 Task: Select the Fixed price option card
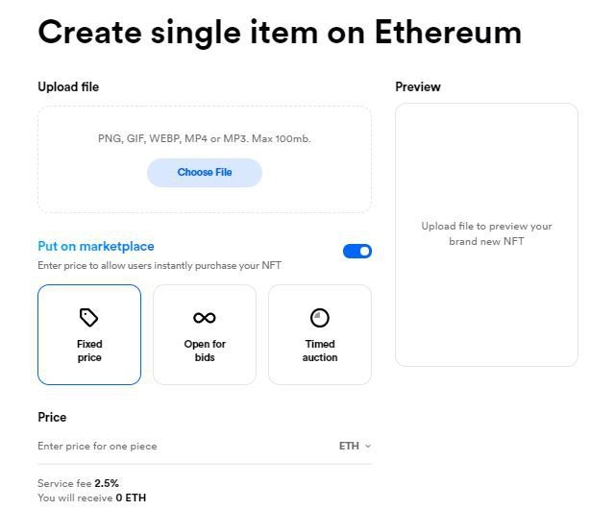pyautogui.click(x=89, y=334)
